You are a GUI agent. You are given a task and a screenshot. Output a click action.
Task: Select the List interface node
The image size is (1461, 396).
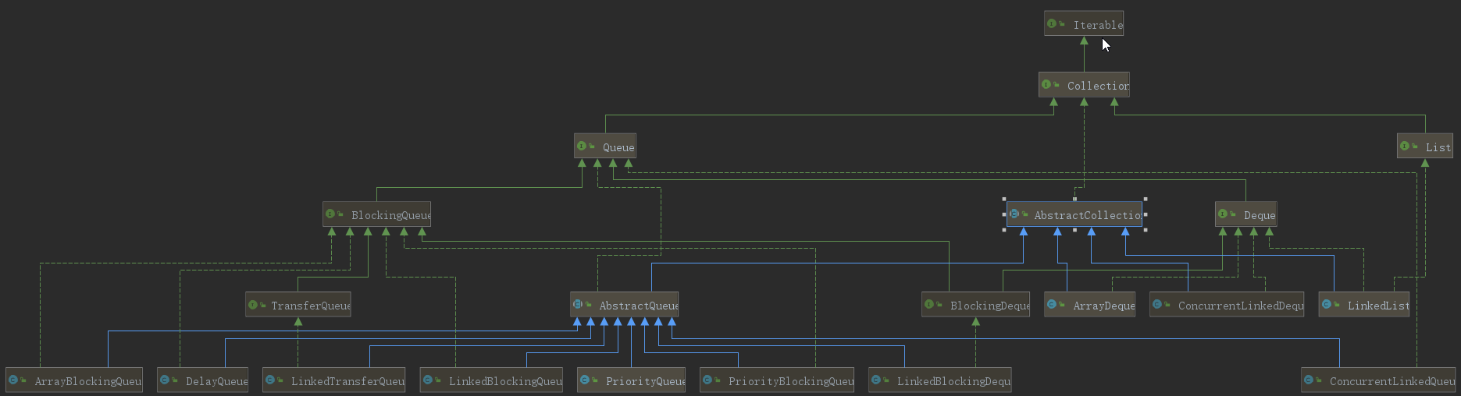1425,147
